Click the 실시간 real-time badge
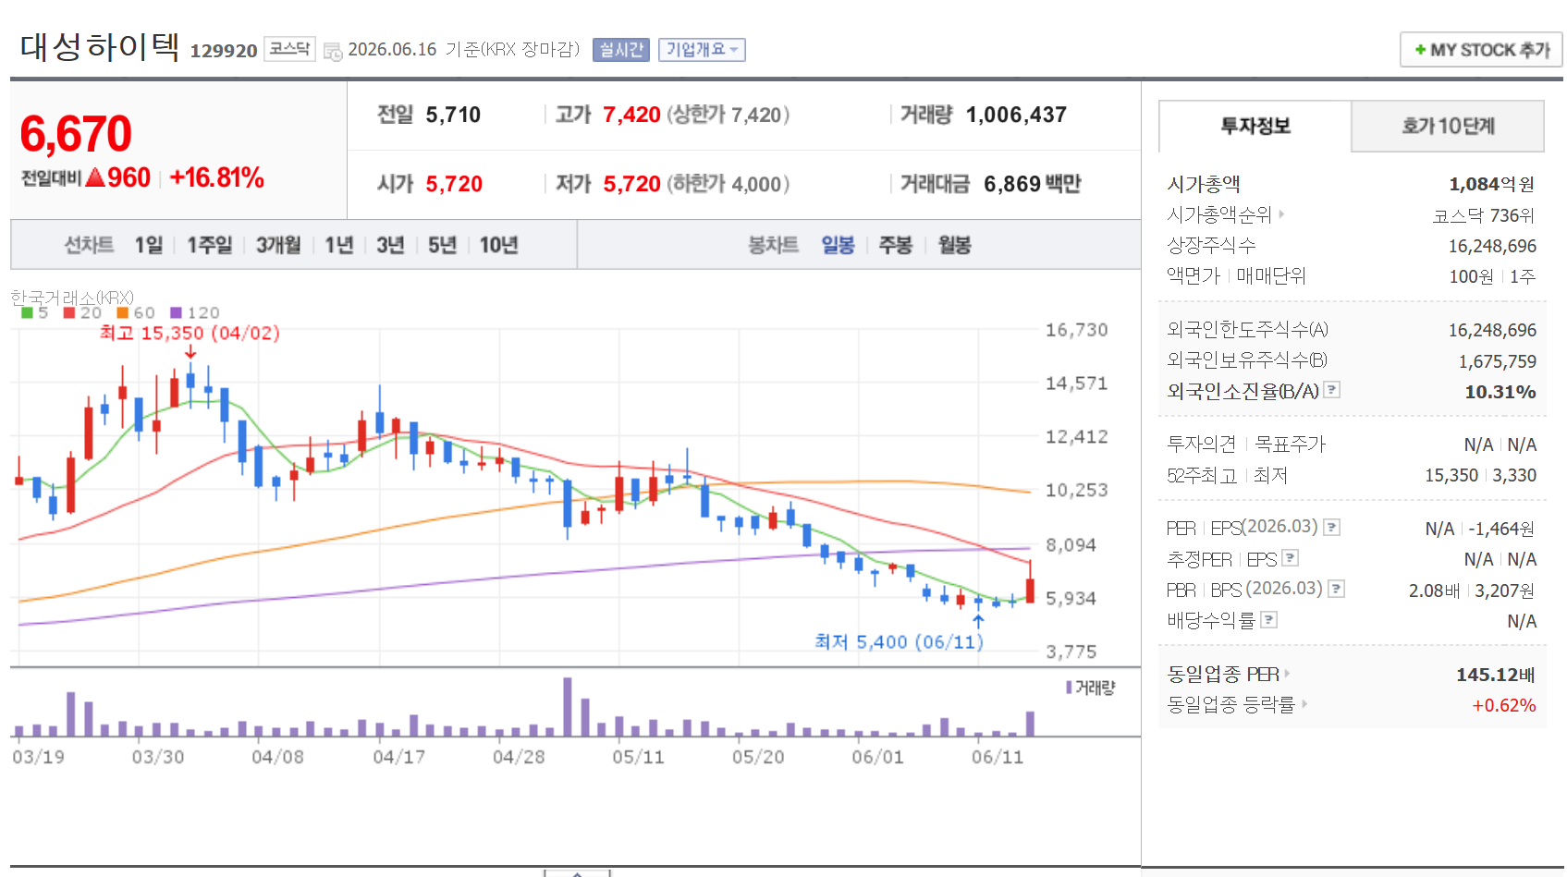Screen dimensions: 1567x877 pyautogui.click(x=620, y=50)
